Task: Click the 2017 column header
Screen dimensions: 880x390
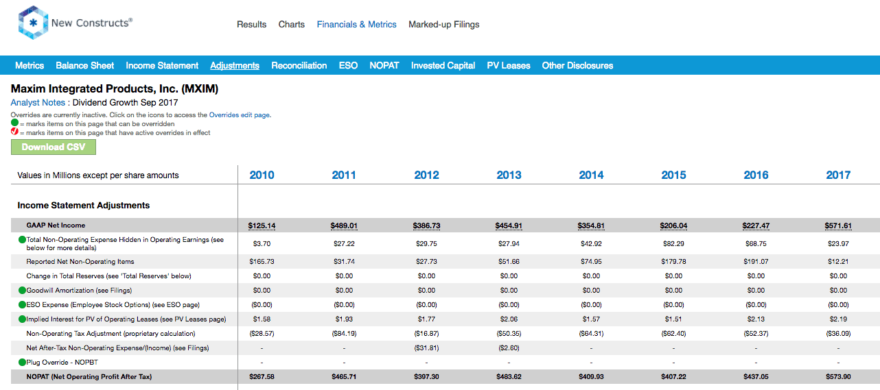Action: (839, 175)
